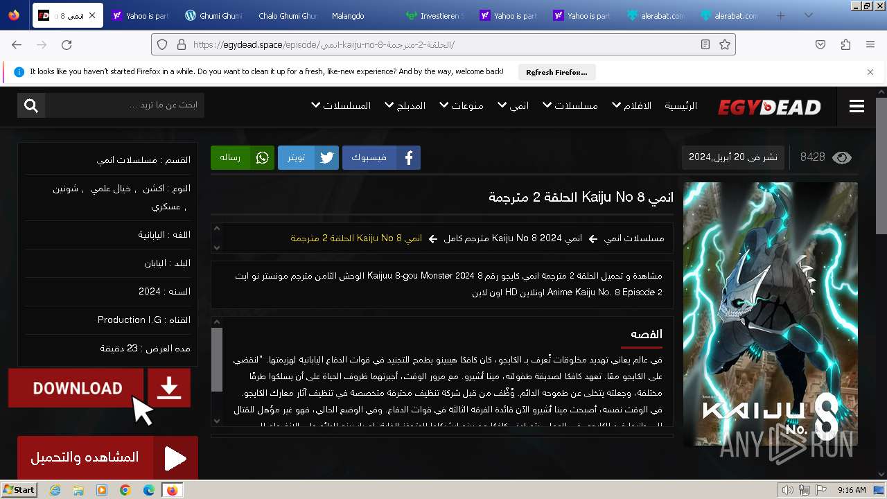The width and height of the screenshot is (887, 499).
Task: Click the search input field
Action: click(x=125, y=105)
